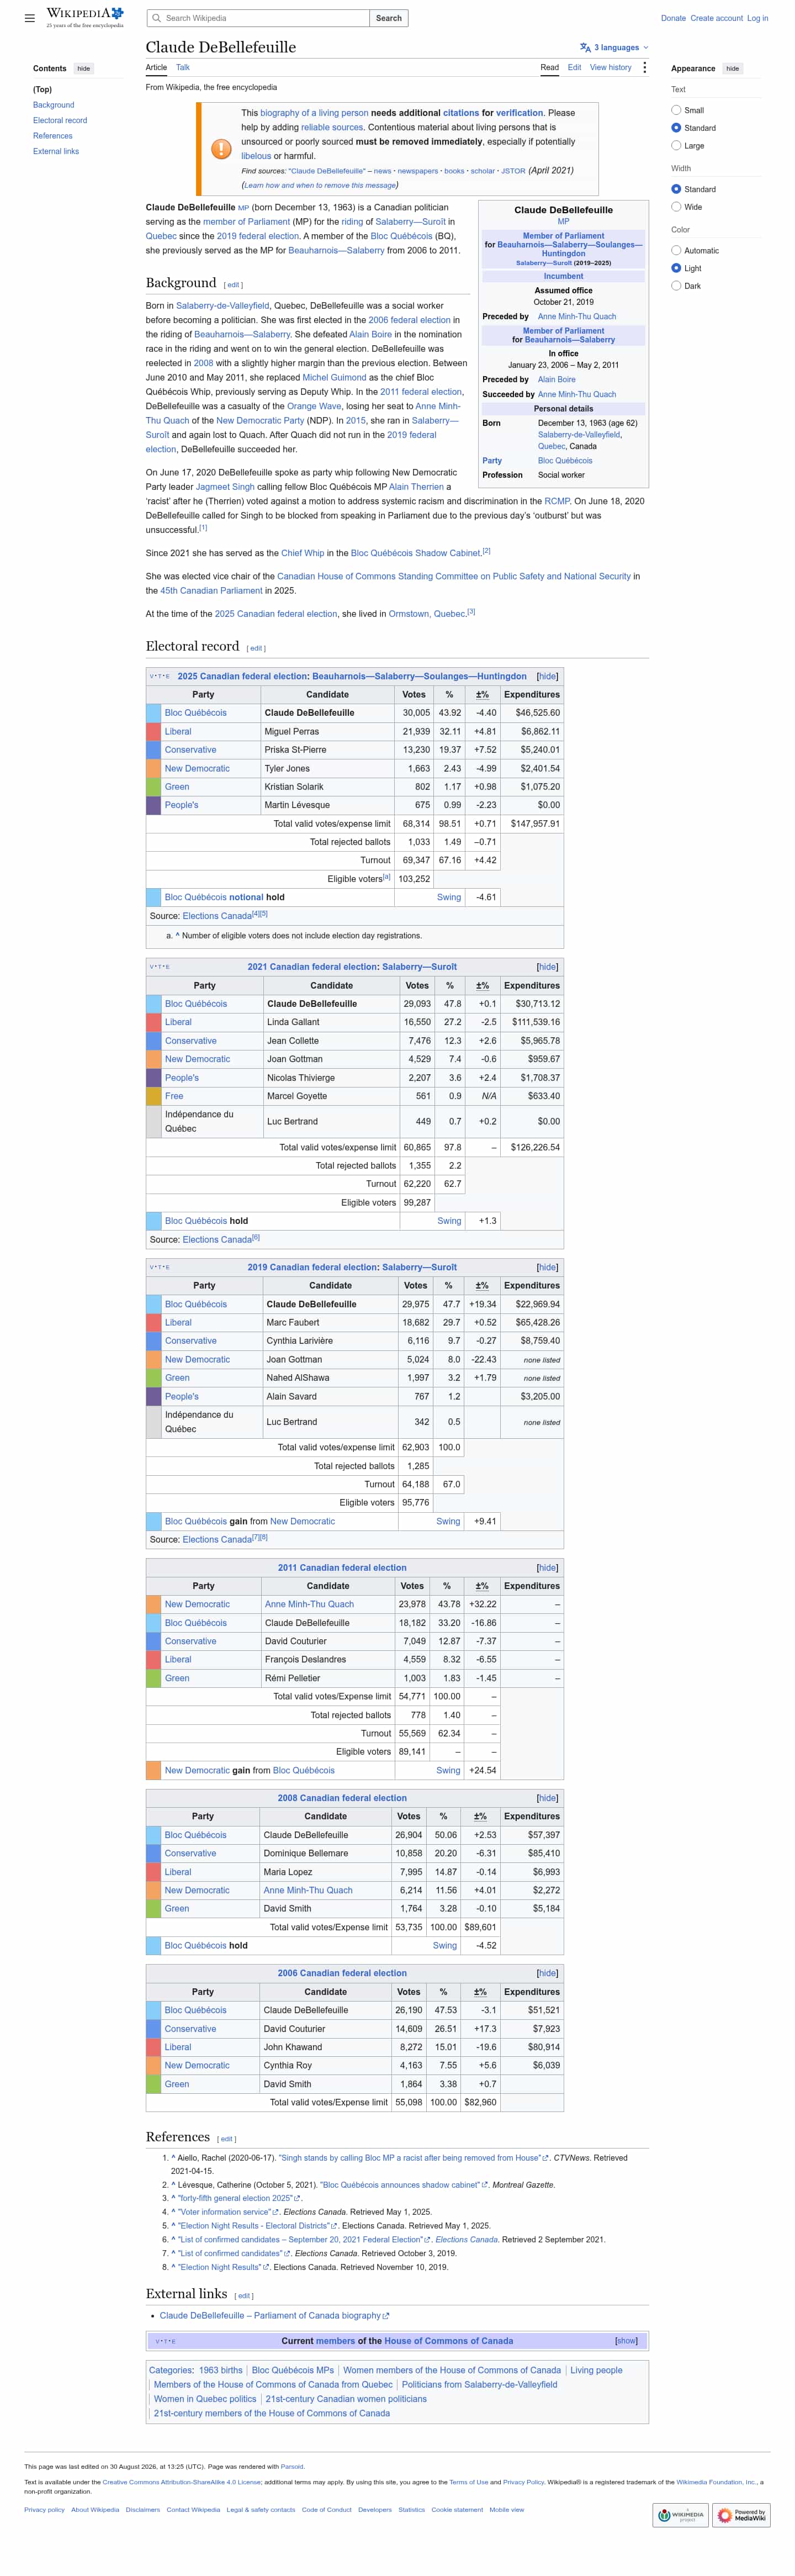Click the Powered by MediaWiki badge
795x2576 pixels.
click(742, 2515)
